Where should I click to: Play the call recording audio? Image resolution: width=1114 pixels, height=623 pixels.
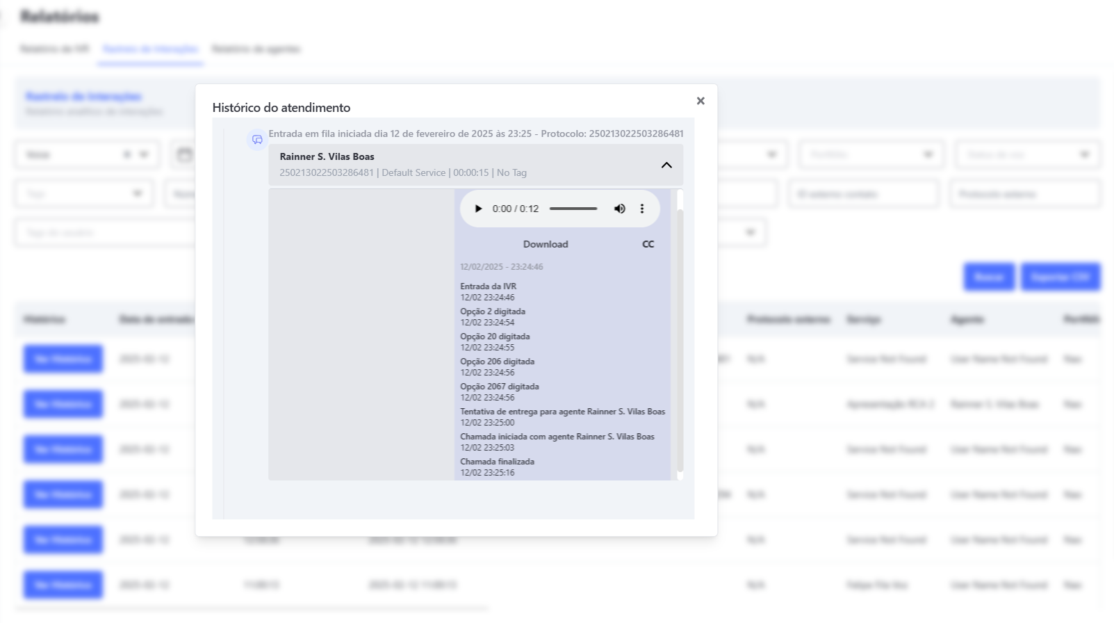[x=478, y=209]
